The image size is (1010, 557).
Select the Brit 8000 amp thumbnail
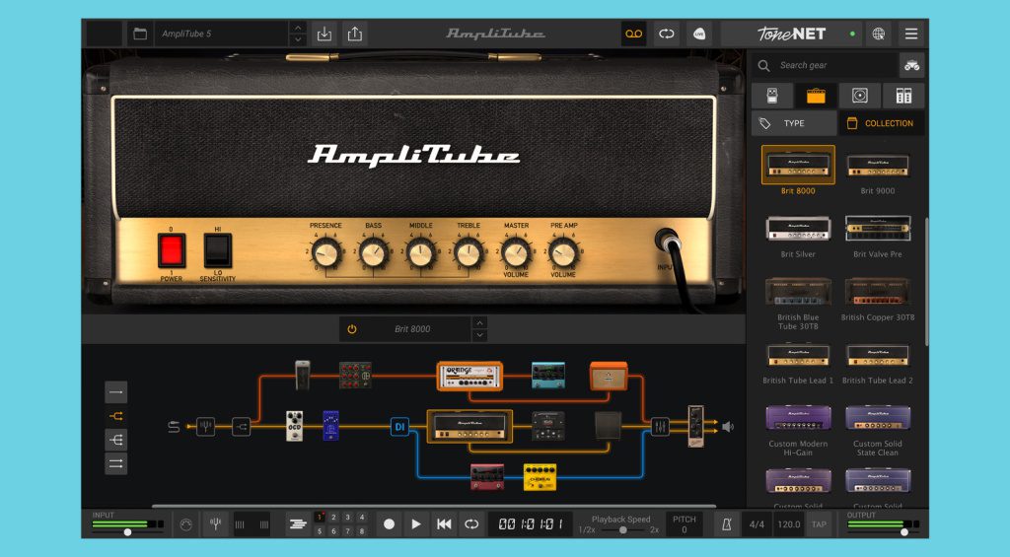click(x=798, y=165)
